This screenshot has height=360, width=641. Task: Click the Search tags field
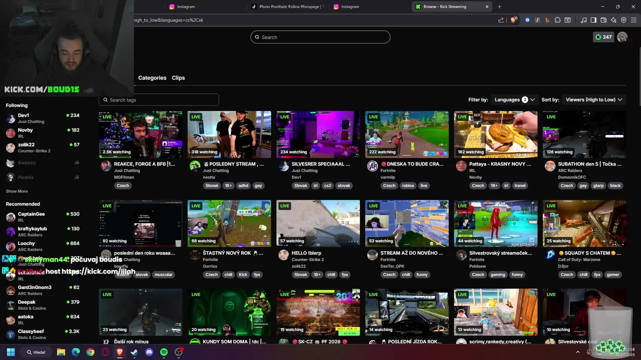(x=159, y=100)
